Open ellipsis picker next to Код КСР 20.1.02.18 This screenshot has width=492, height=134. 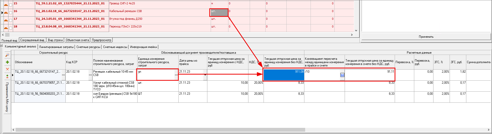click(90, 75)
